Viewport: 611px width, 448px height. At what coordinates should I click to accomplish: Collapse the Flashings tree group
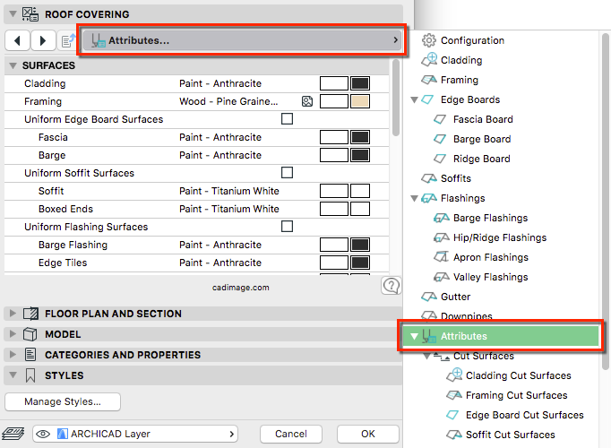click(415, 198)
